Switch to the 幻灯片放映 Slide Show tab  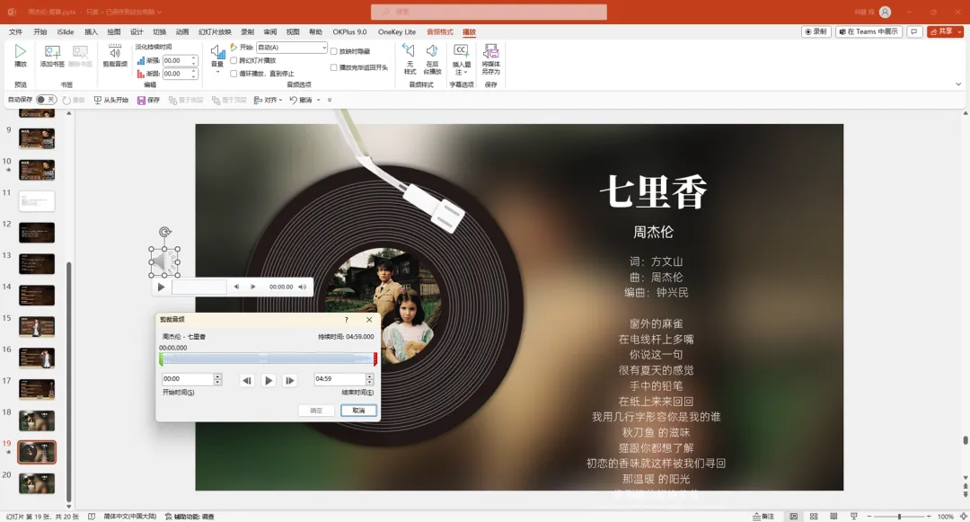tap(215, 32)
